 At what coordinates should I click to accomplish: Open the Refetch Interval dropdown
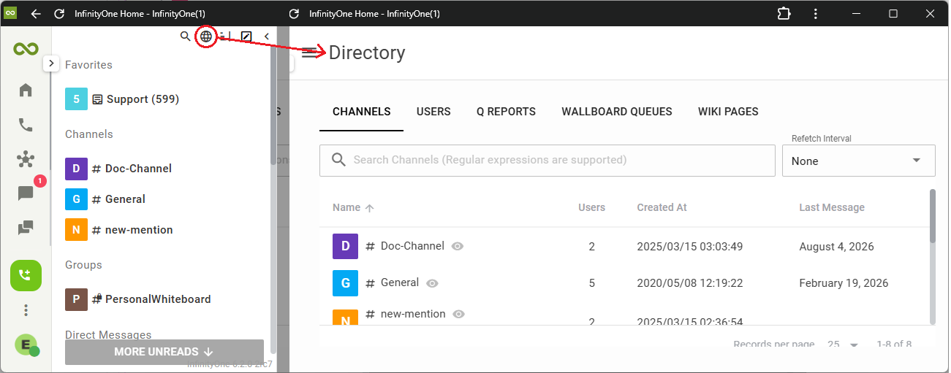[x=859, y=161]
